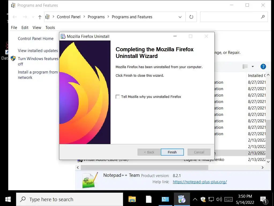Open the view options dropdown arrow

253,67
